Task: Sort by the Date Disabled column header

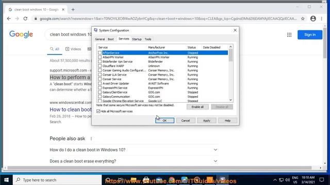Action: [214, 47]
